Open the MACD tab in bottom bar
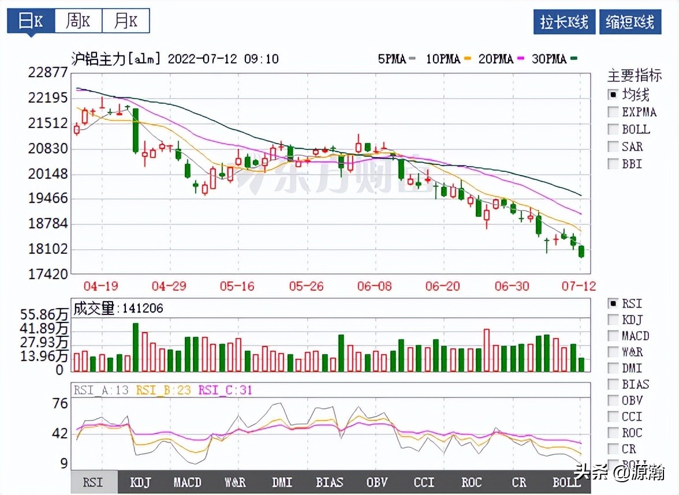Image resolution: width=679 pixels, height=495 pixels. [x=188, y=482]
